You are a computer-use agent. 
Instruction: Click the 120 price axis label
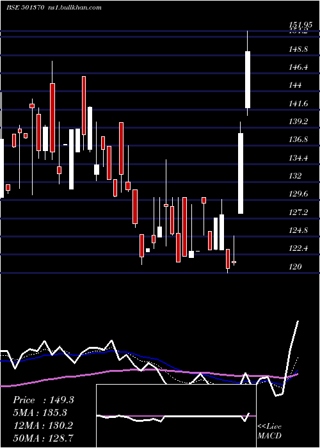[x=295, y=267]
